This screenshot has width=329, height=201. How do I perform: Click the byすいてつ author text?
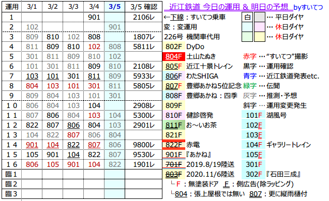[308, 7]
